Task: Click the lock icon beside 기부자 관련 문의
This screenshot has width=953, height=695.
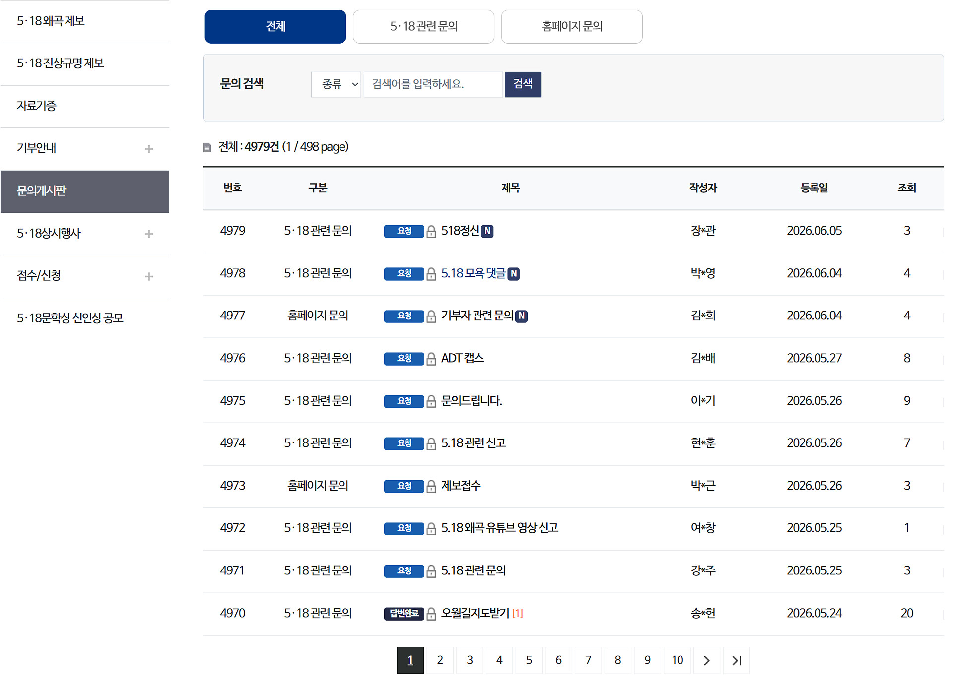Action: point(431,316)
